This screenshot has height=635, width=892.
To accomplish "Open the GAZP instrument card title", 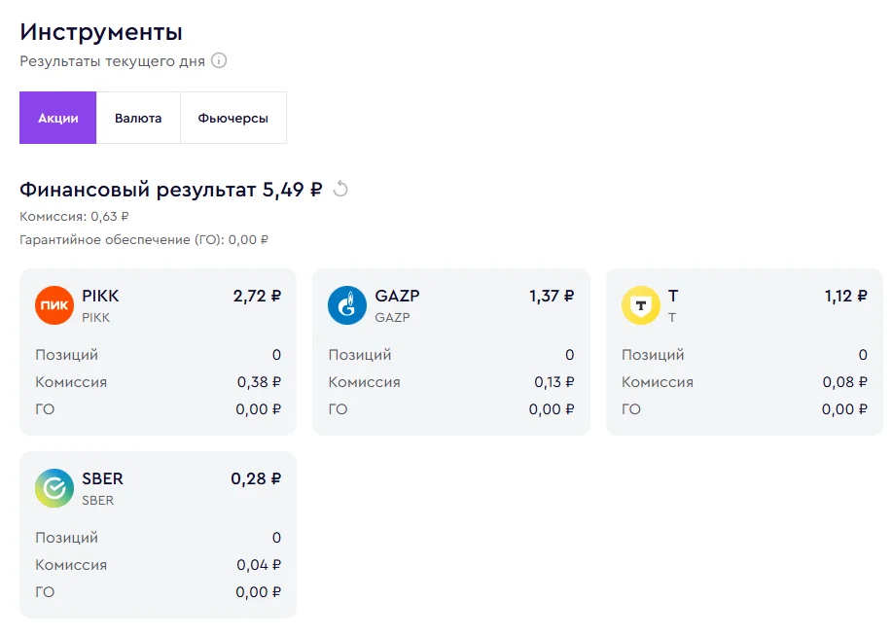I will tap(397, 297).
